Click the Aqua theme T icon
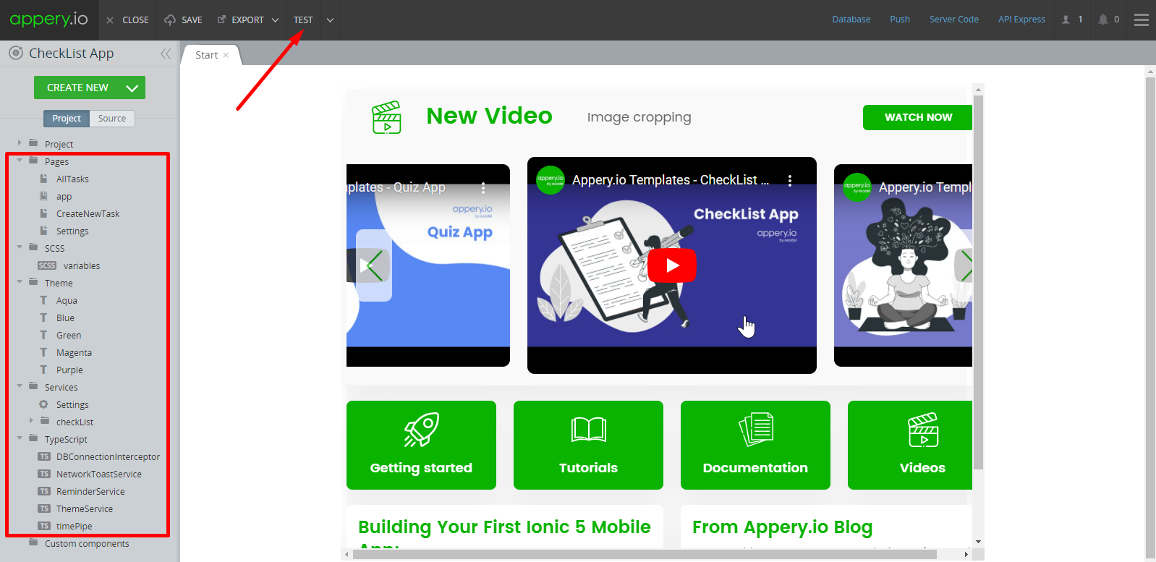1156x562 pixels. point(43,301)
